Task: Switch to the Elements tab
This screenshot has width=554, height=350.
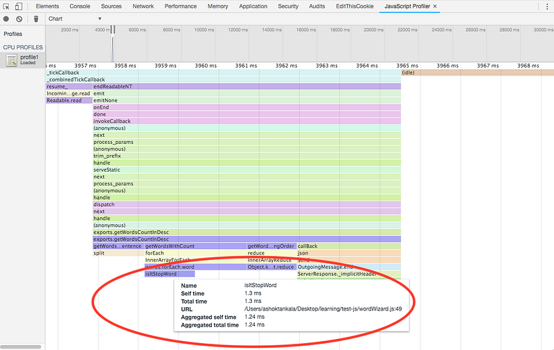Action: pos(47,6)
